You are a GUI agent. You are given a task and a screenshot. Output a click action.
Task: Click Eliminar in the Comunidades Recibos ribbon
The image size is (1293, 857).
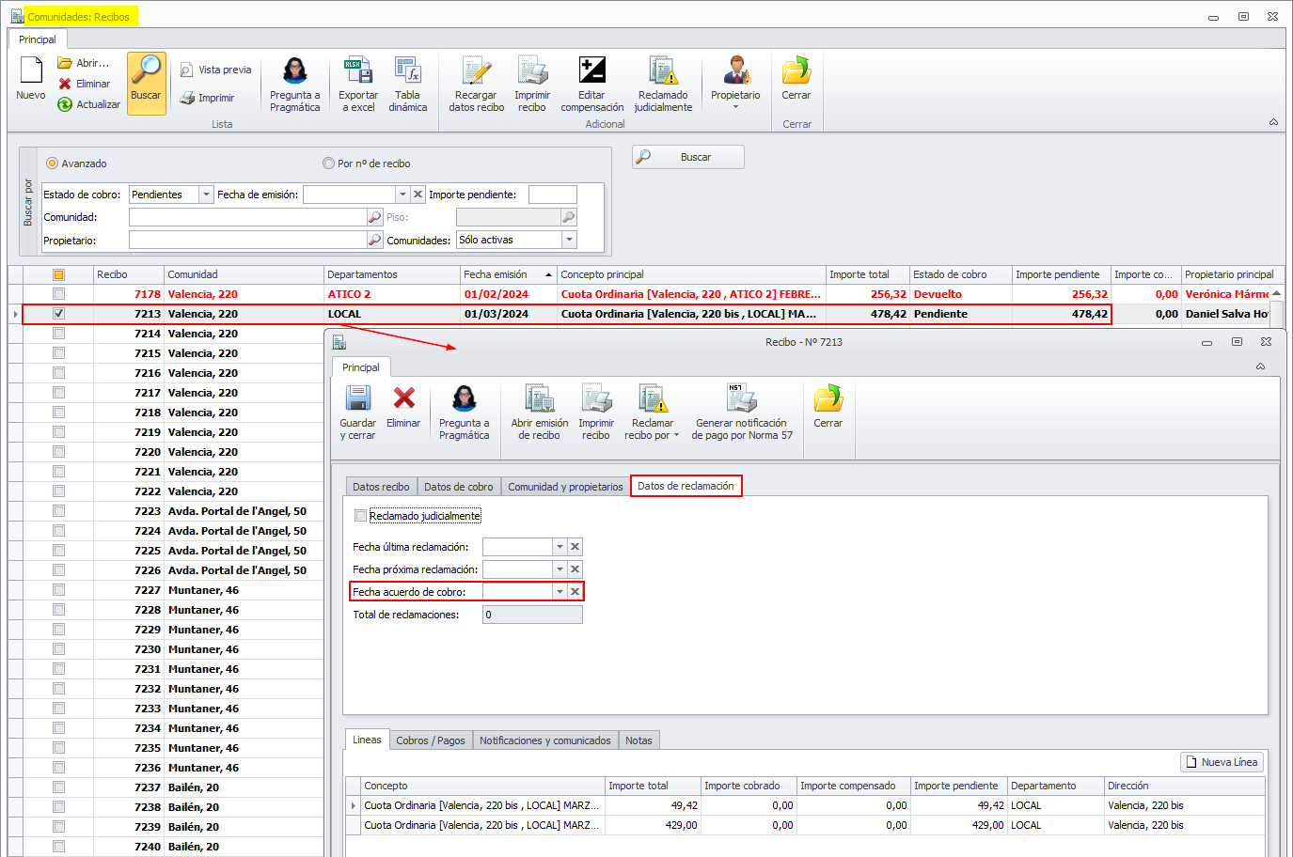[85, 84]
